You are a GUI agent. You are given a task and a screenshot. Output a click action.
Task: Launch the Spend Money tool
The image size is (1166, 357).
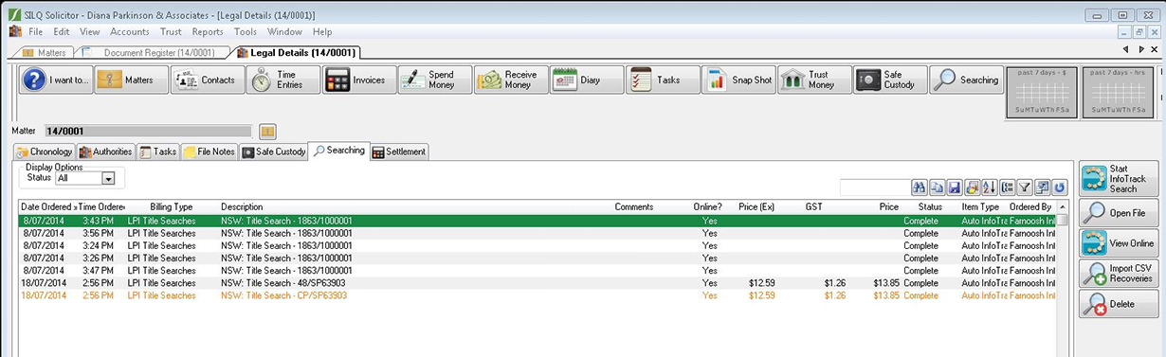tap(435, 80)
